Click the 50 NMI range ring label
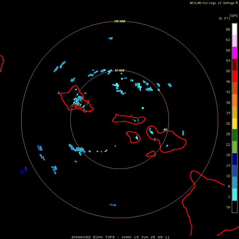 119,70
